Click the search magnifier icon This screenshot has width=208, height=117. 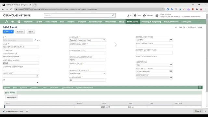click(x=113, y=15)
